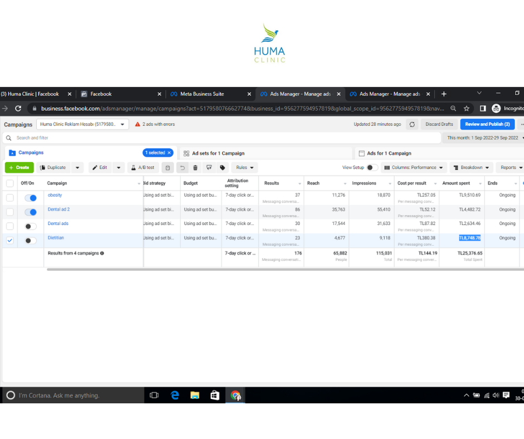The width and height of the screenshot is (524, 439).
Task: Open the This month date range picker
Action: coord(484,138)
